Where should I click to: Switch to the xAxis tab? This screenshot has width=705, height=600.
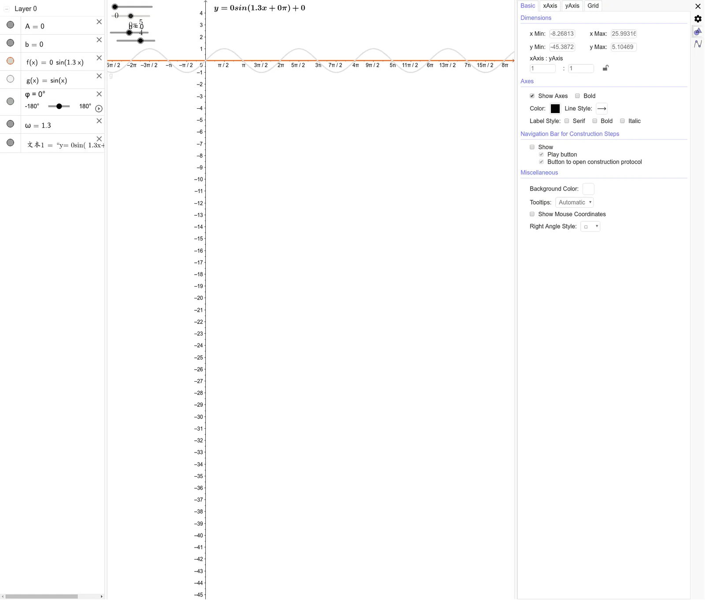[550, 6]
